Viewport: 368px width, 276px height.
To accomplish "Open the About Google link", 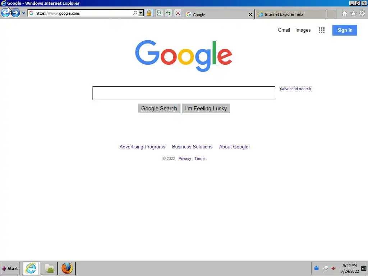I will pyautogui.click(x=234, y=147).
